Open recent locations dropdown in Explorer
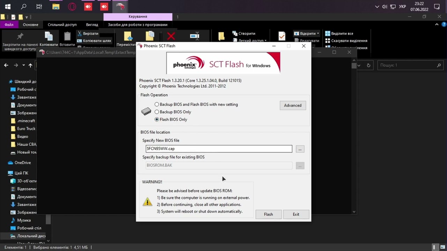The height and width of the screenshot is (251, 447). click(x=24, y=65)
